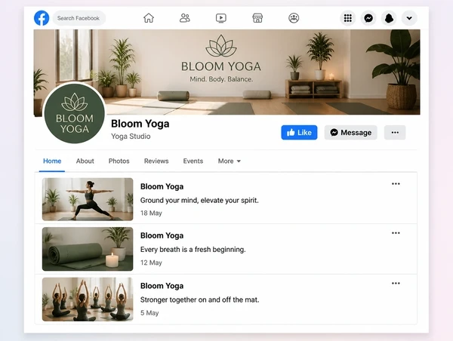Open the Groups icon in top bar
The image size is (453, 341).
pyautogui.click(x=294, y=18)
